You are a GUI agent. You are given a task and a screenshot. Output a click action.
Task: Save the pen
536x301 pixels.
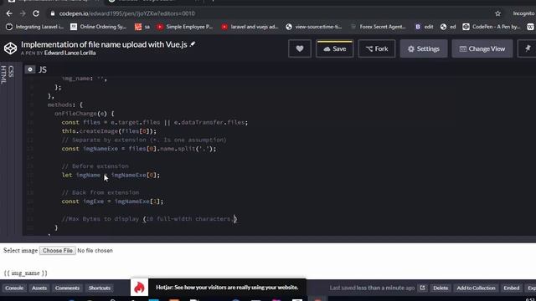(335, 48)
